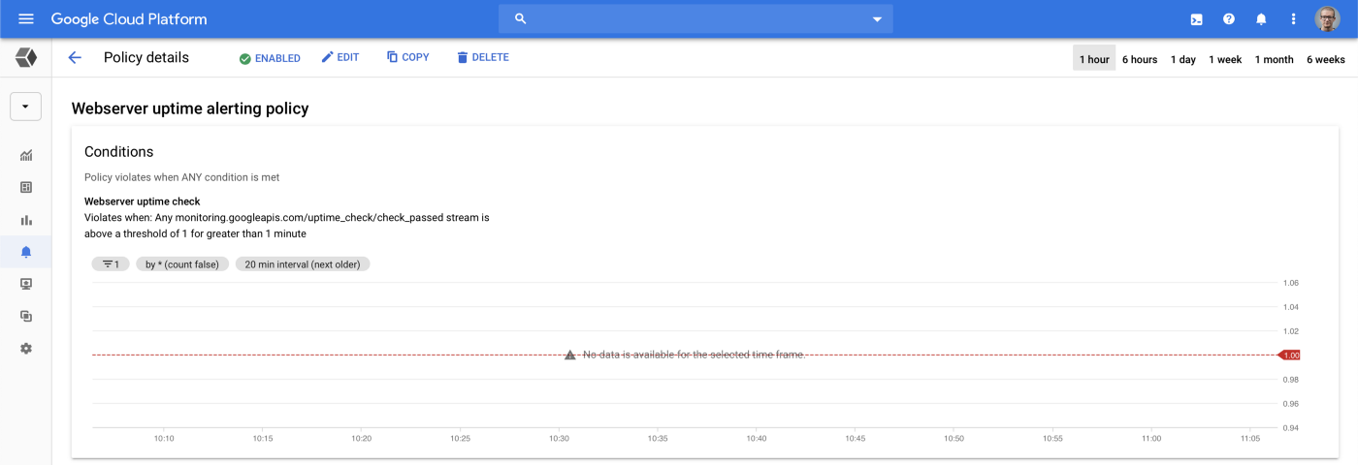Click the 0.94 y-axis value
The image size is (1358, 465).
tap(1291, 427)
